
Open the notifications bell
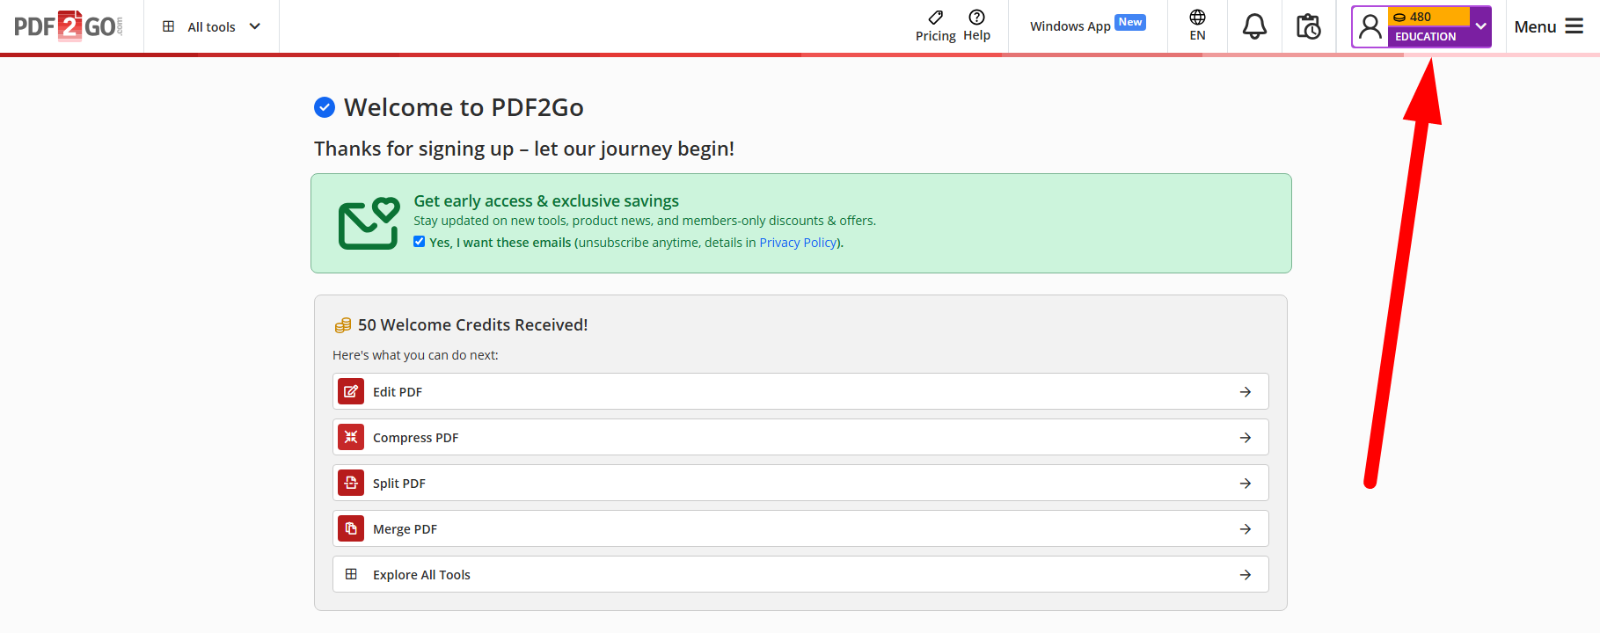point(1254,26)
